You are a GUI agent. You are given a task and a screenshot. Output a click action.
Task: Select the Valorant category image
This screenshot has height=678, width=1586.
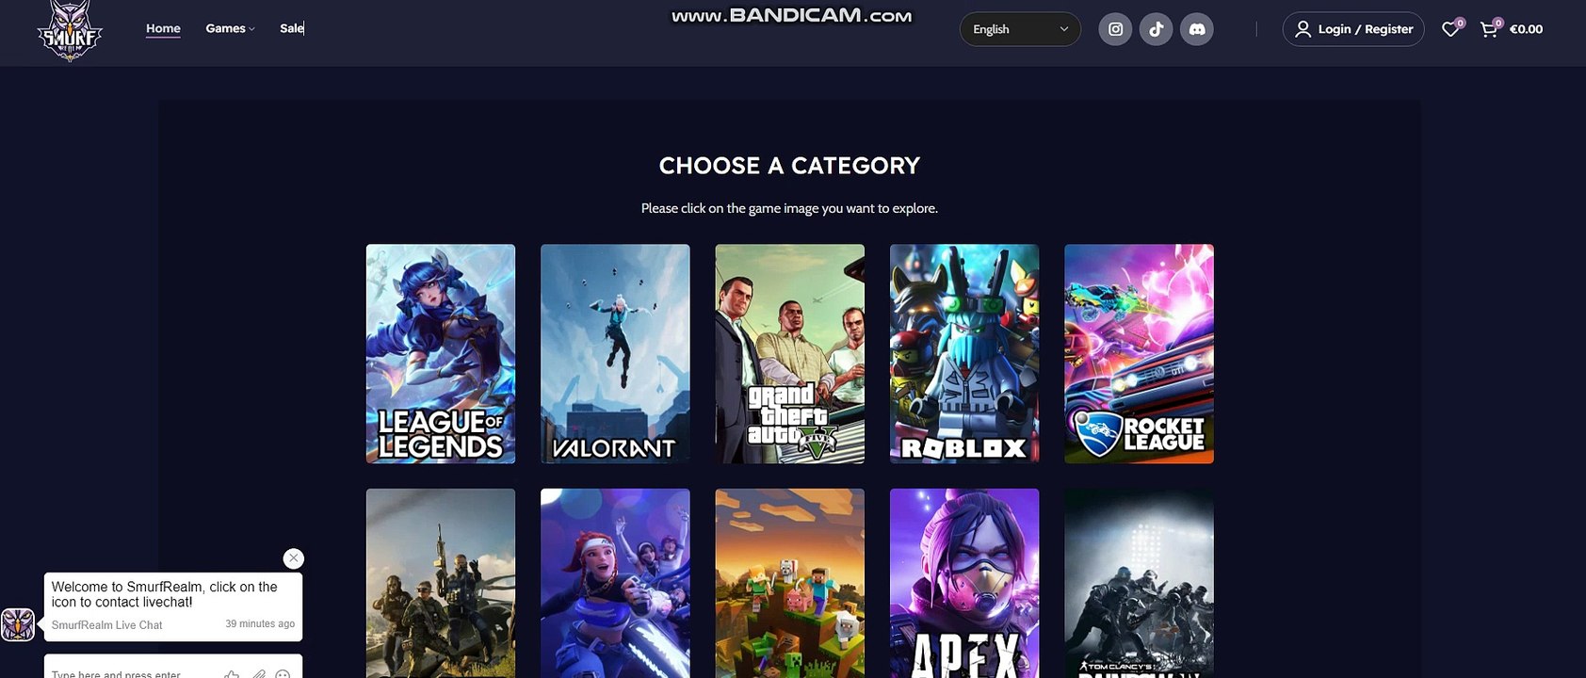tap(615, 354)
